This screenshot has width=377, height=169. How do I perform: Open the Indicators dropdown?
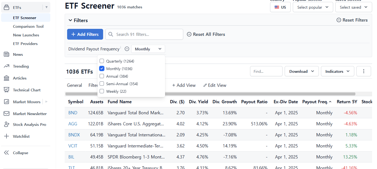click(337, 71)
